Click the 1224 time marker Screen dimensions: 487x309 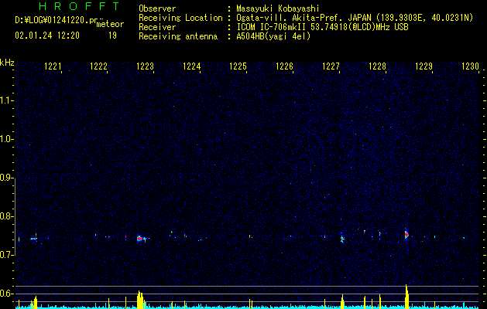pyautogui.click(x=192, y=66)
